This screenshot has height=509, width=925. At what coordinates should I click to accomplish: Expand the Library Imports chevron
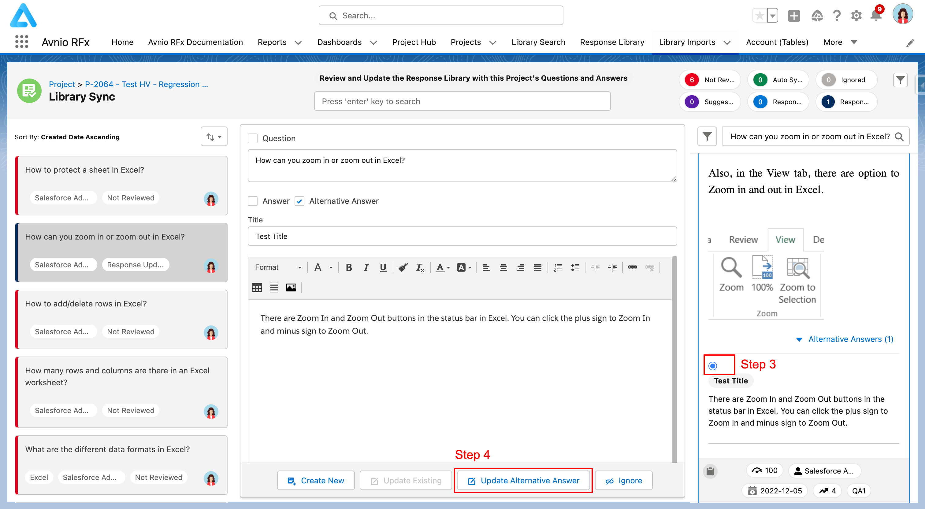[x=727, y=42]
